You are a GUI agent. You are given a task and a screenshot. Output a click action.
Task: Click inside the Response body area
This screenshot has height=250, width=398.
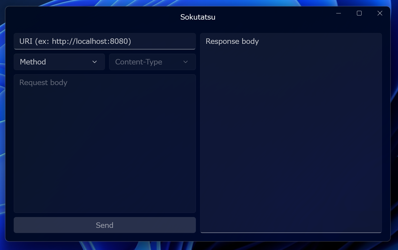tap(291, 133)
